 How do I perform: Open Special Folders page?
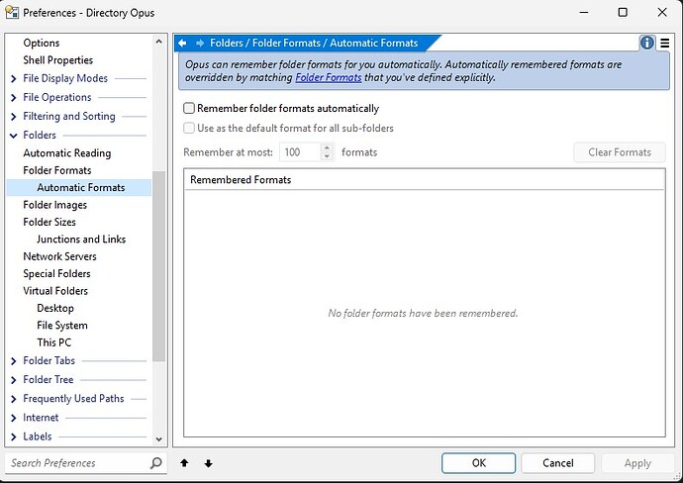click(x=56, y=273)
